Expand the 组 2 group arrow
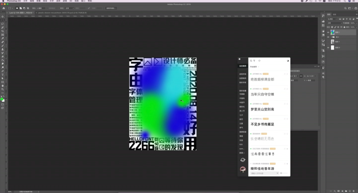 click(x=331, y=37)
